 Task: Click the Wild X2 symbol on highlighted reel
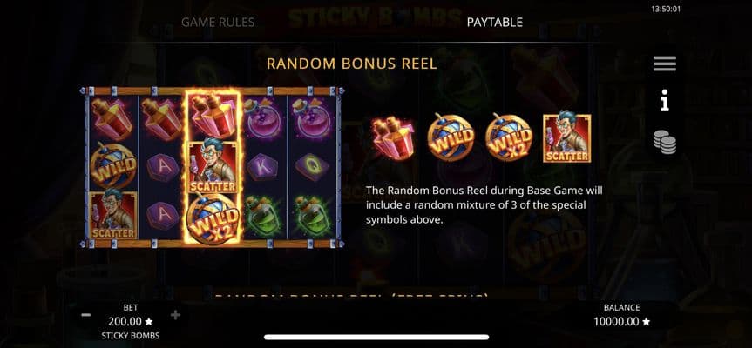[x=212, y=217]
